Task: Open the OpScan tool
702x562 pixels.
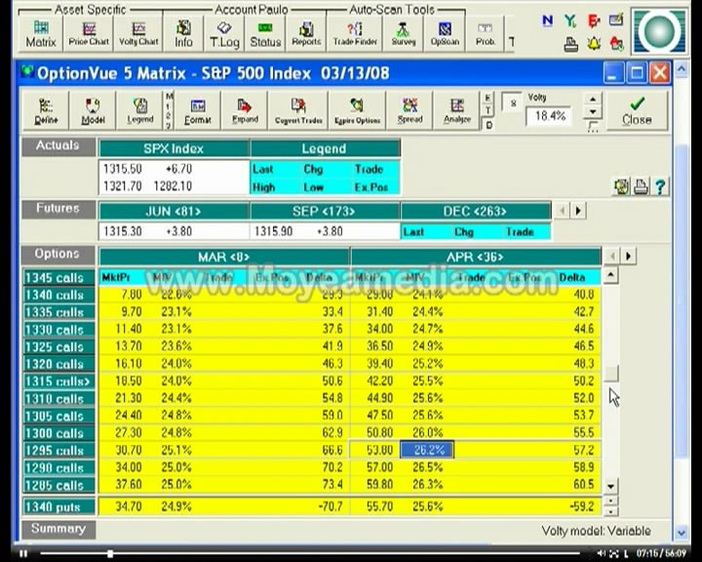Action: [x=445, y=33]
